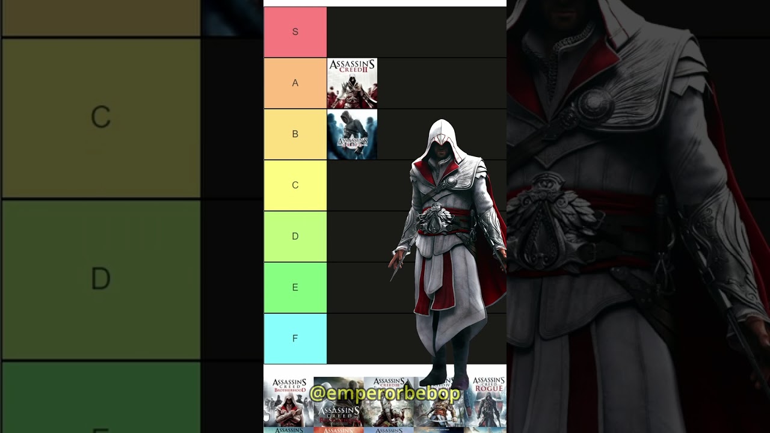Select the original Assassin's Creed cover in B tier
Image resolution: width=770 pixels, height=433 pixels.
click(x=352, y=134)
